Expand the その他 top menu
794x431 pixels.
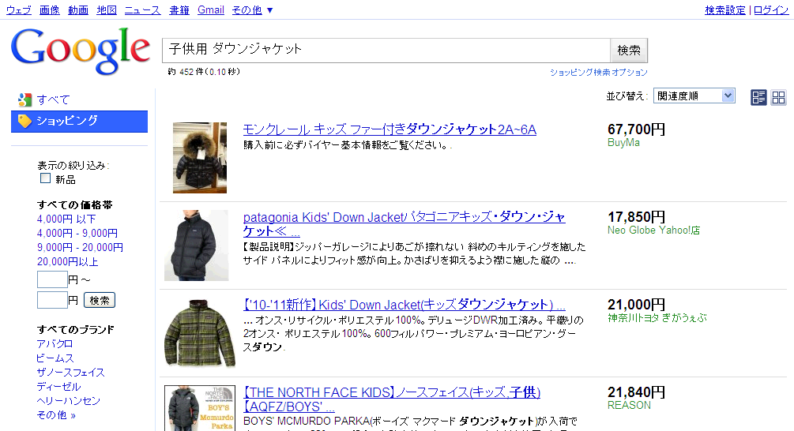(252, 10)
